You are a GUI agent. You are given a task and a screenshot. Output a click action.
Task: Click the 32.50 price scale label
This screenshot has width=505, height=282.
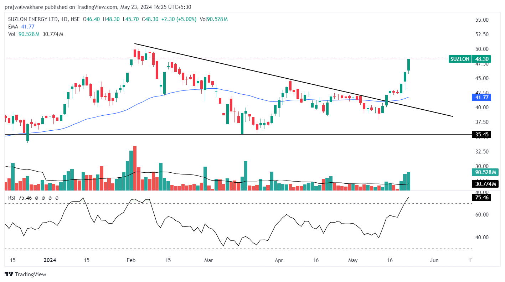click(481, 152)
